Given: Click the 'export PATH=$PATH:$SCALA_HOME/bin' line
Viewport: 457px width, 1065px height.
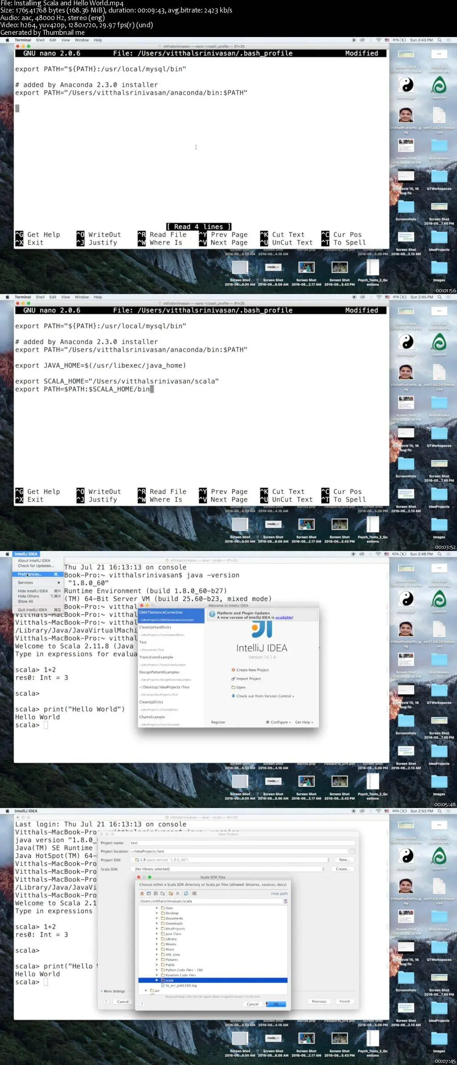Looking at the screenshot, I should 83,389.
